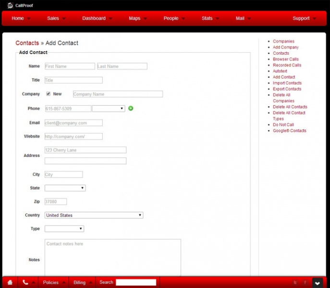Click the Zip input field
This screenshot has width=330, height=288.
56,202
